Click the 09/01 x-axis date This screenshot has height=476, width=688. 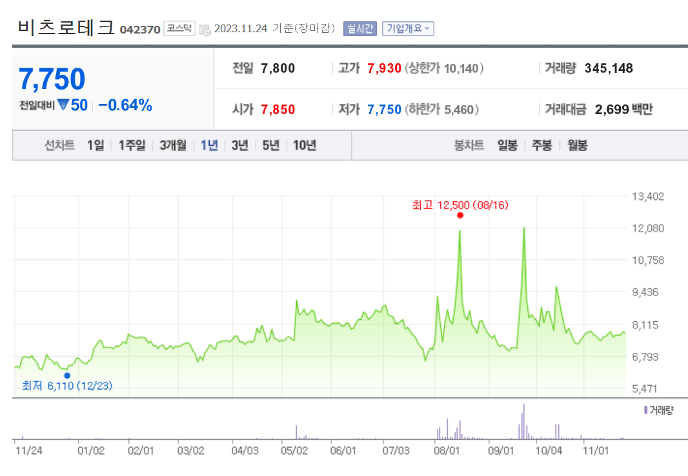(501, 451)
